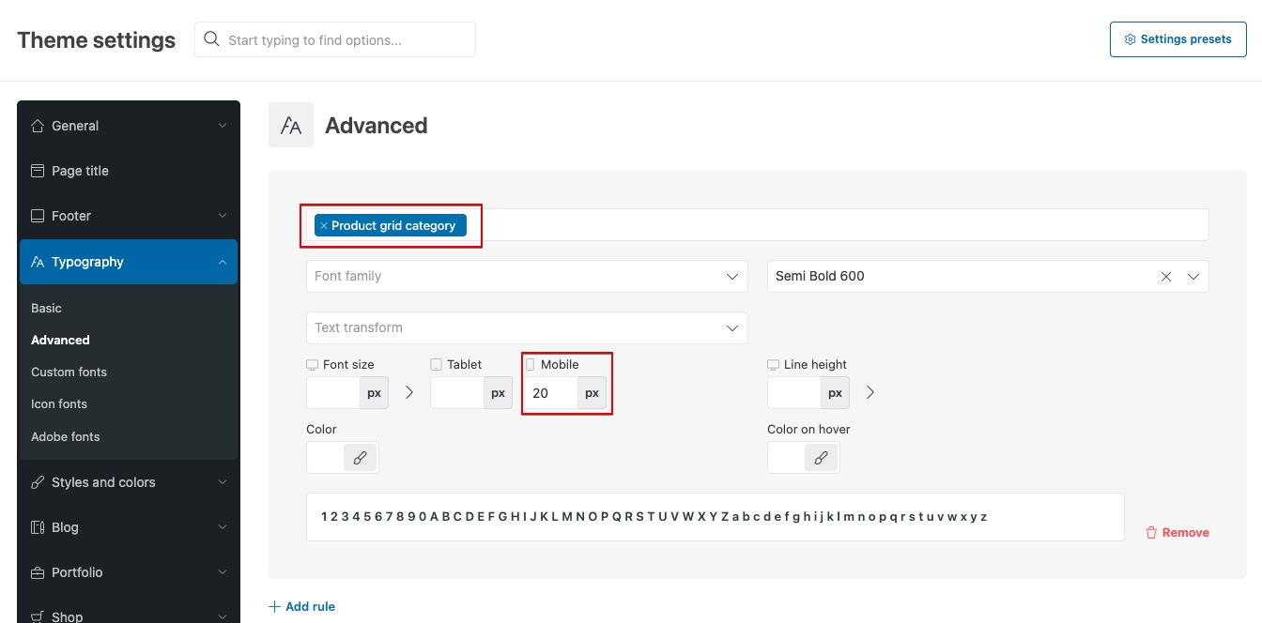Add a new typography rule
Image resolution: width=1262 pixels, height=623 pixels.
click(302, 607)
